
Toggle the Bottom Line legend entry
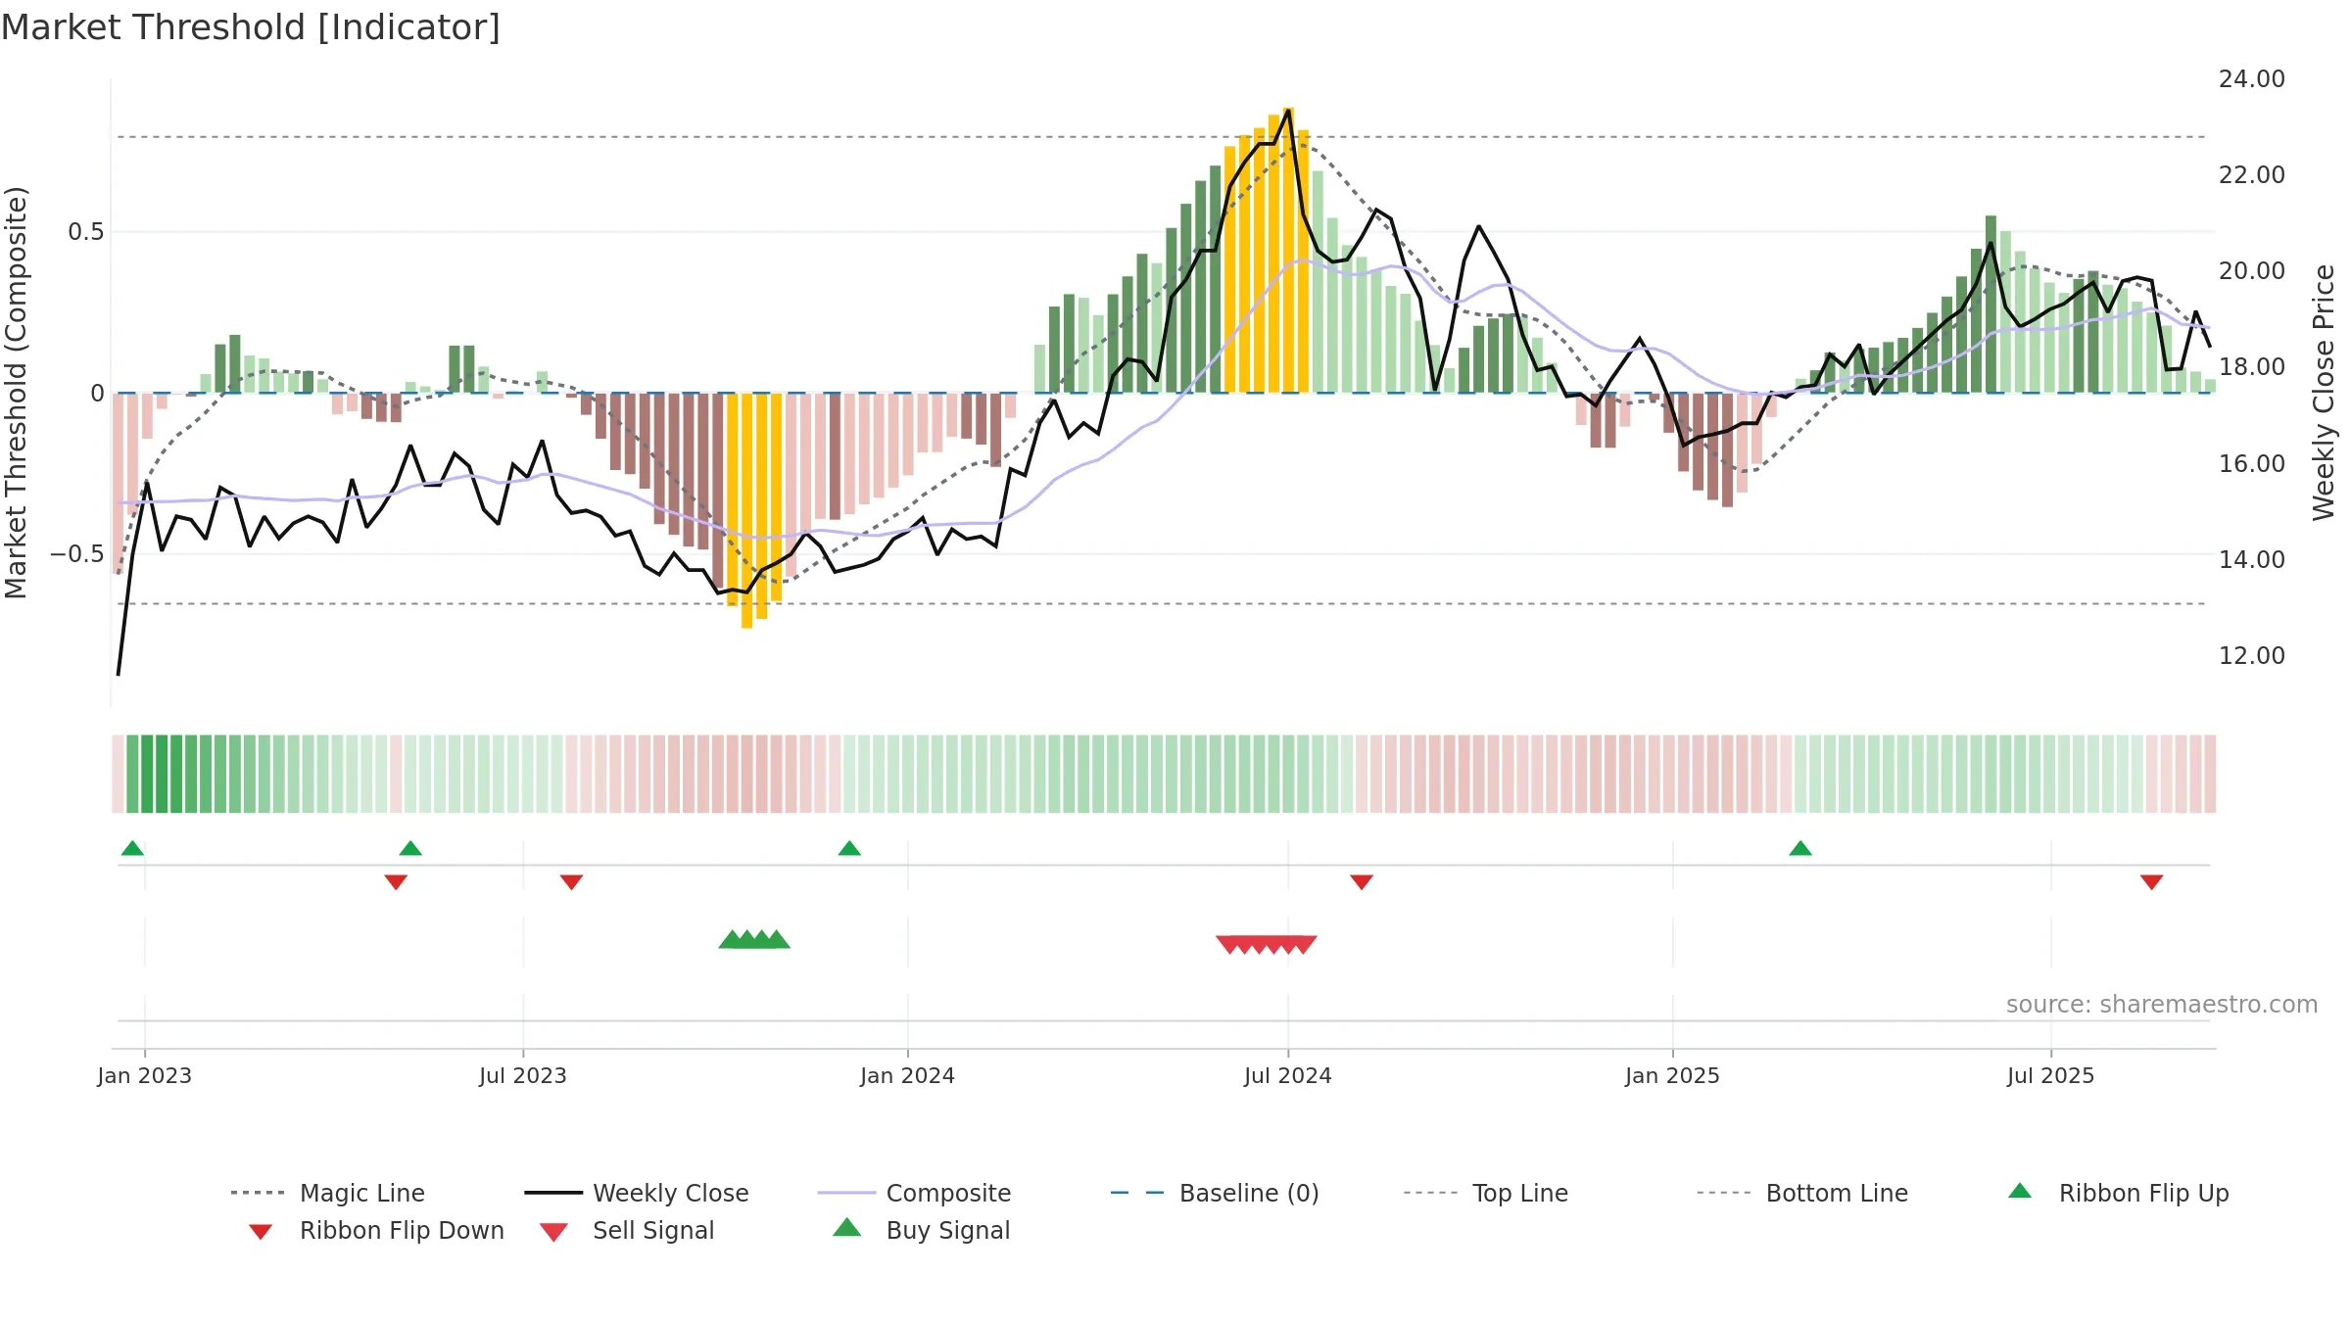[1802, 1193]
